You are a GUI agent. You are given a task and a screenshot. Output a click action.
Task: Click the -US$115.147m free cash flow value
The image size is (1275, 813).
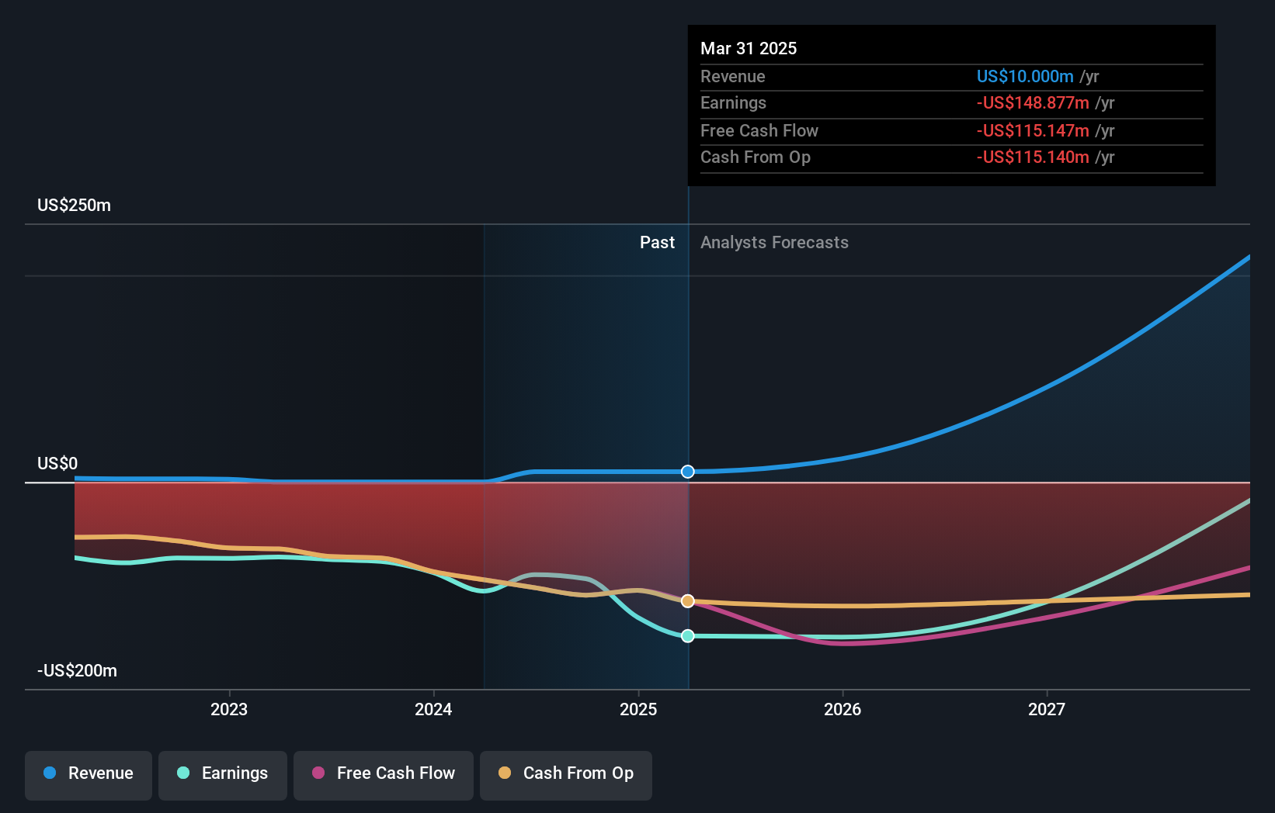tap(1033, 131)
